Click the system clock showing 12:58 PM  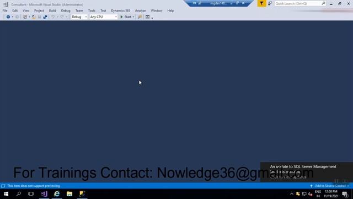click(331, 194)
